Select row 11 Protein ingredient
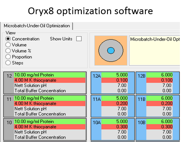181x142 pixels. (50, 98)
